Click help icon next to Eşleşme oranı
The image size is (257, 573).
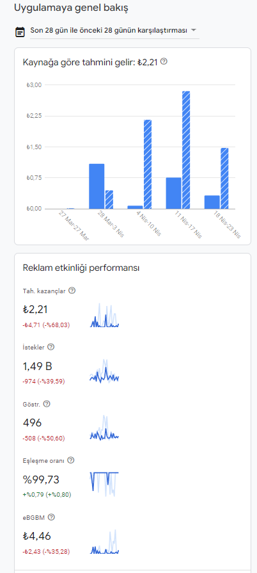click(x=71, y=460)
